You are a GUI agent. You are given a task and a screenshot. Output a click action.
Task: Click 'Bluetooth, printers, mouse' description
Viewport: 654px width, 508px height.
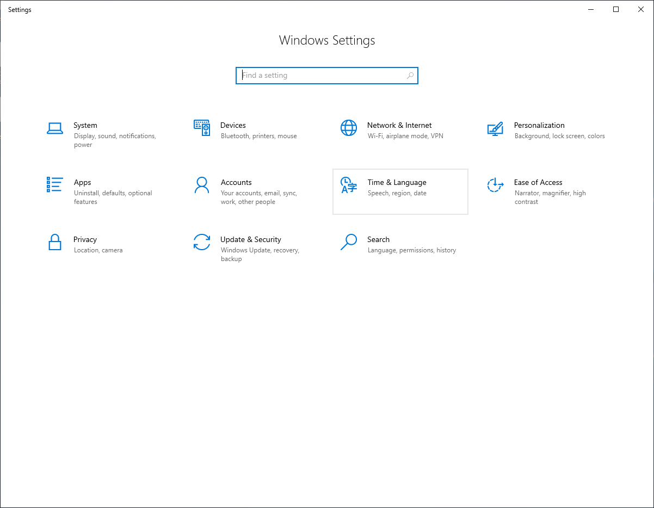tap(259, 136)
